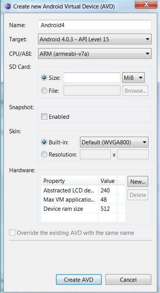Select the Max VM application heap row

[83, 199]
